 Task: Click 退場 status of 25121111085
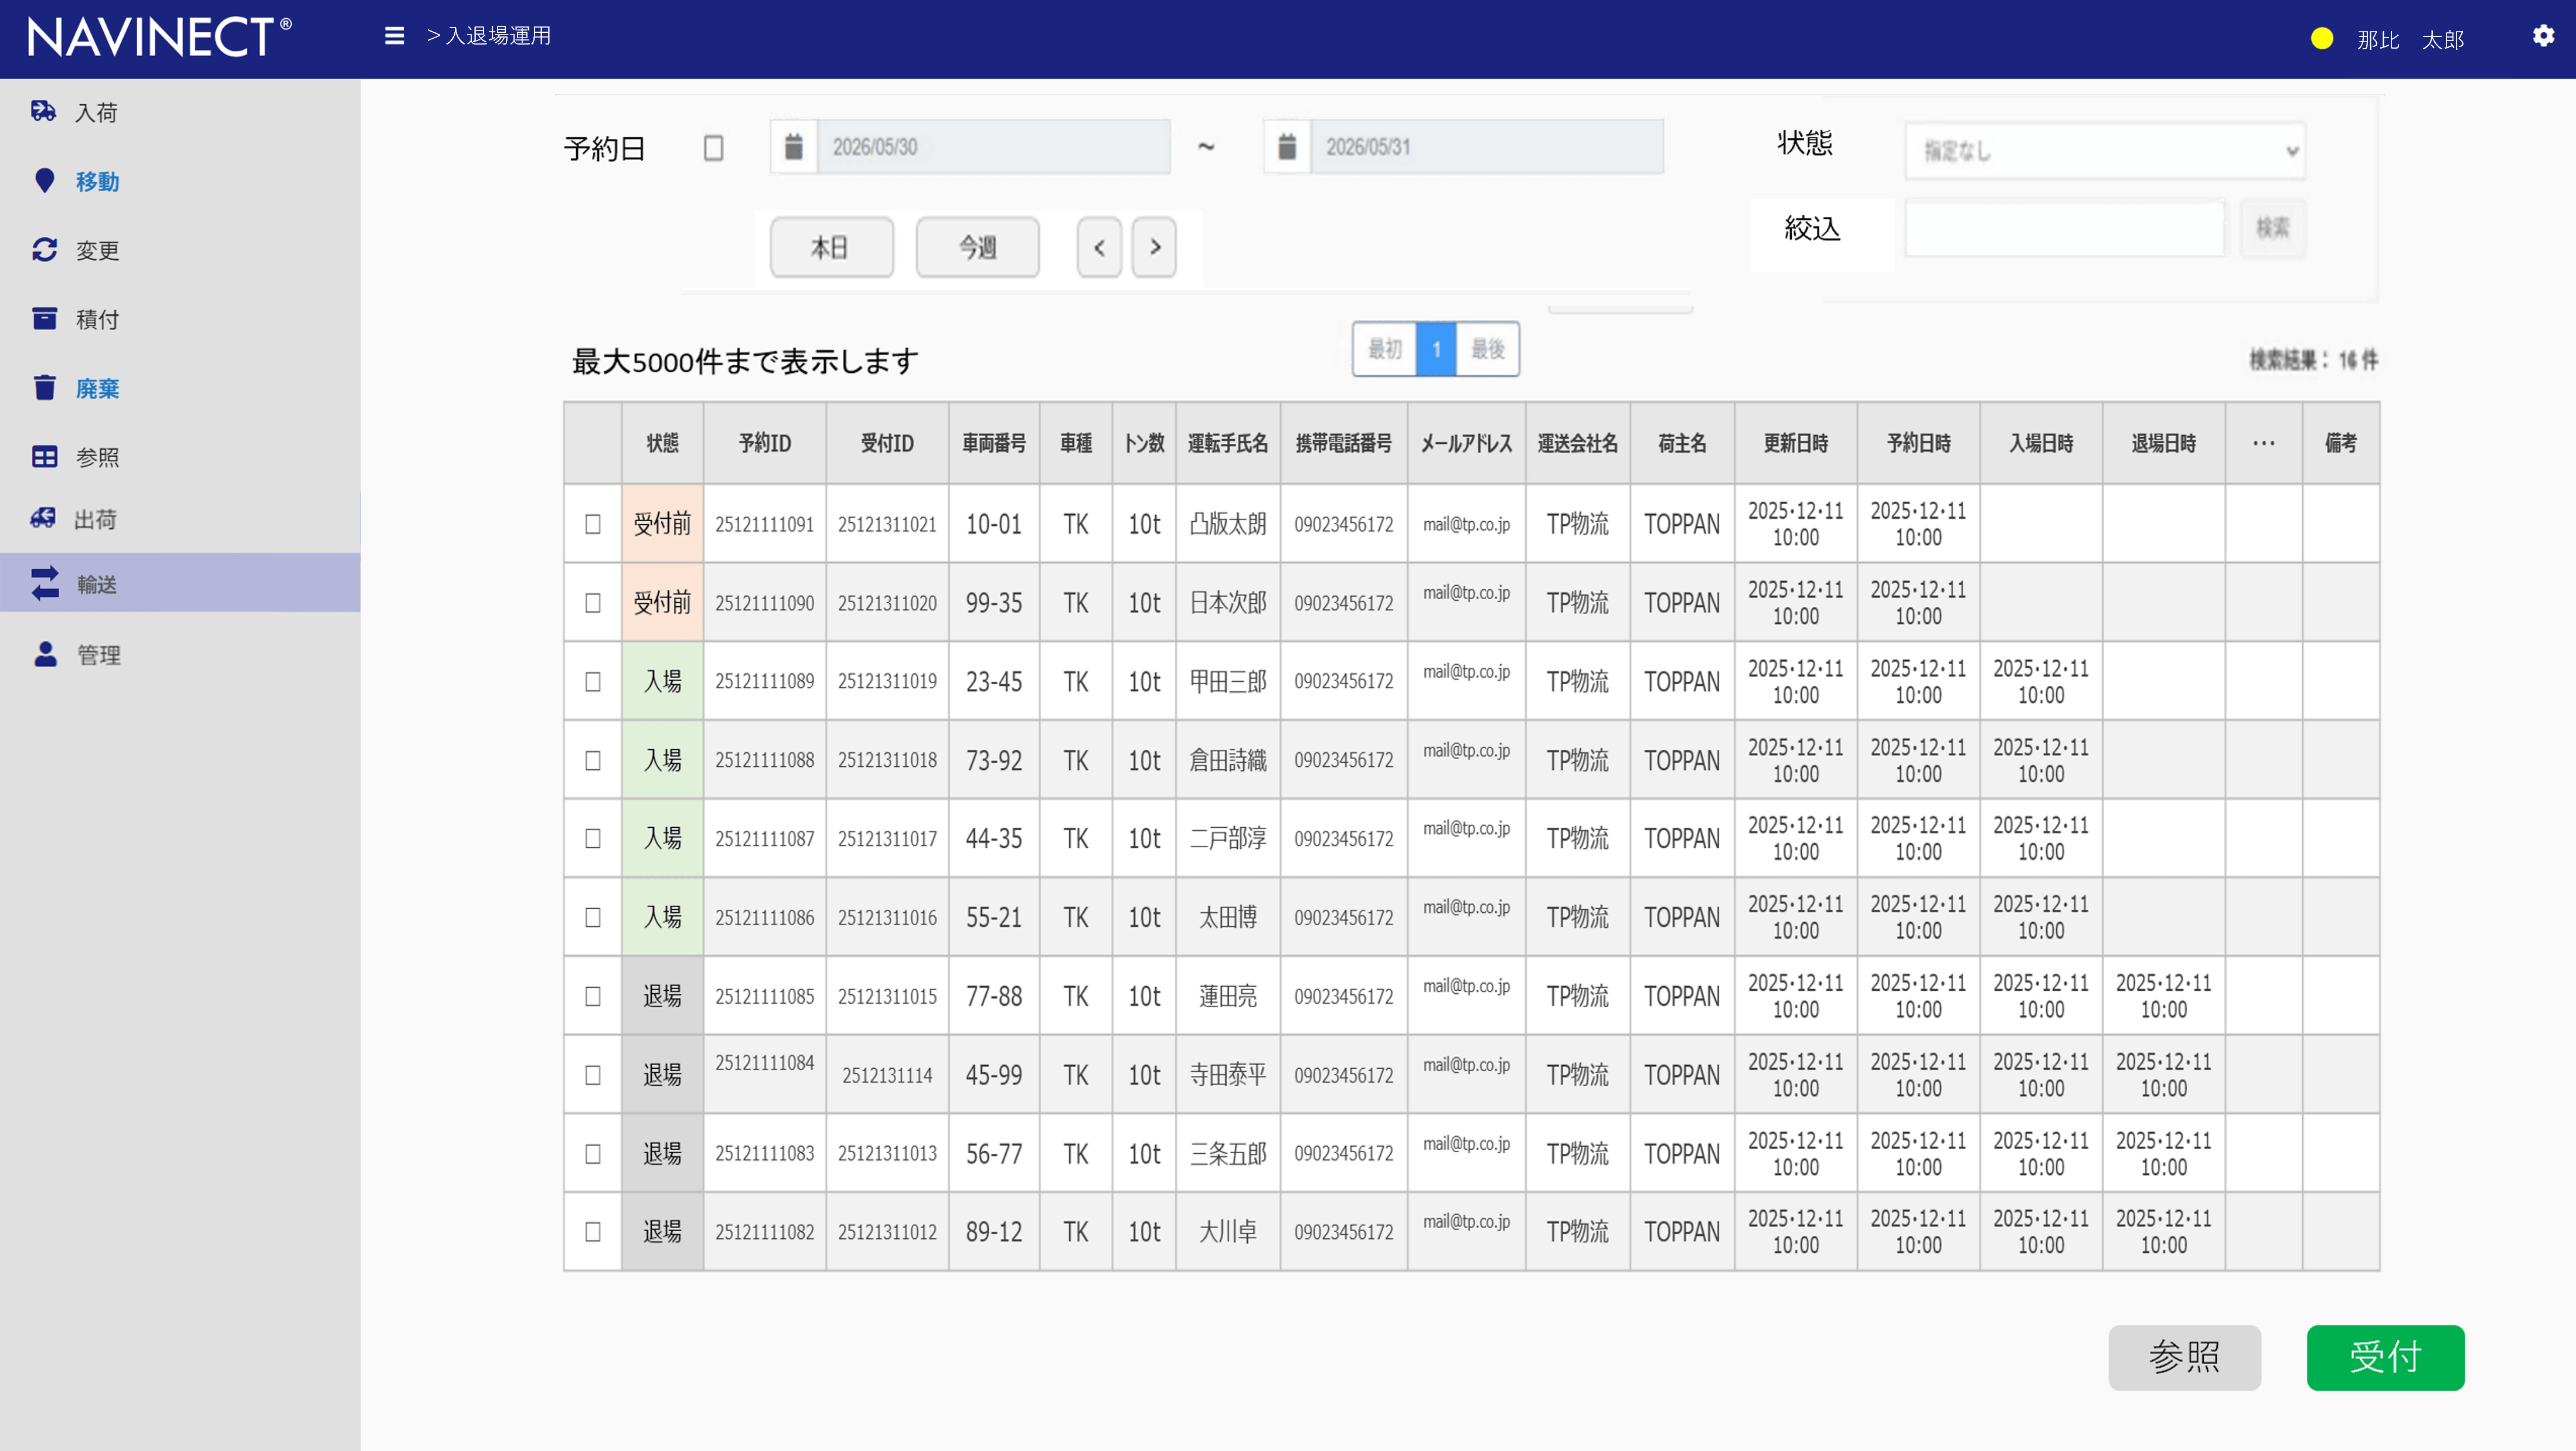(x=662, y=996)
